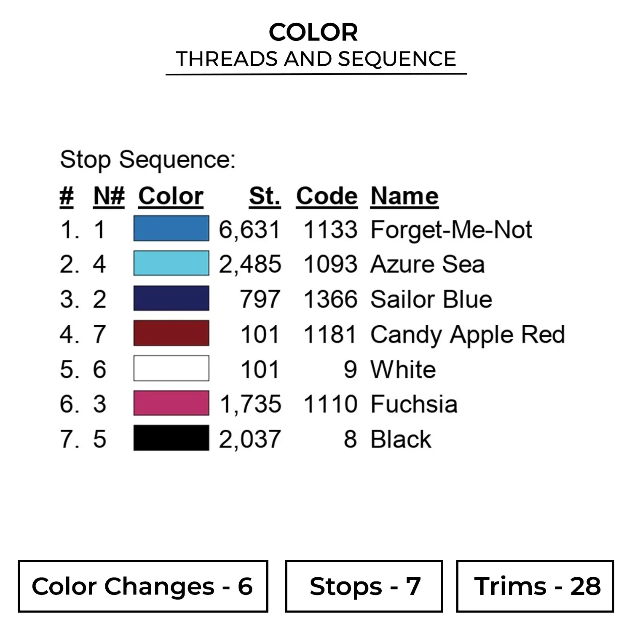Click the Candy Apple Red thread name
The image size is (632, 632).
pos(467,335)
